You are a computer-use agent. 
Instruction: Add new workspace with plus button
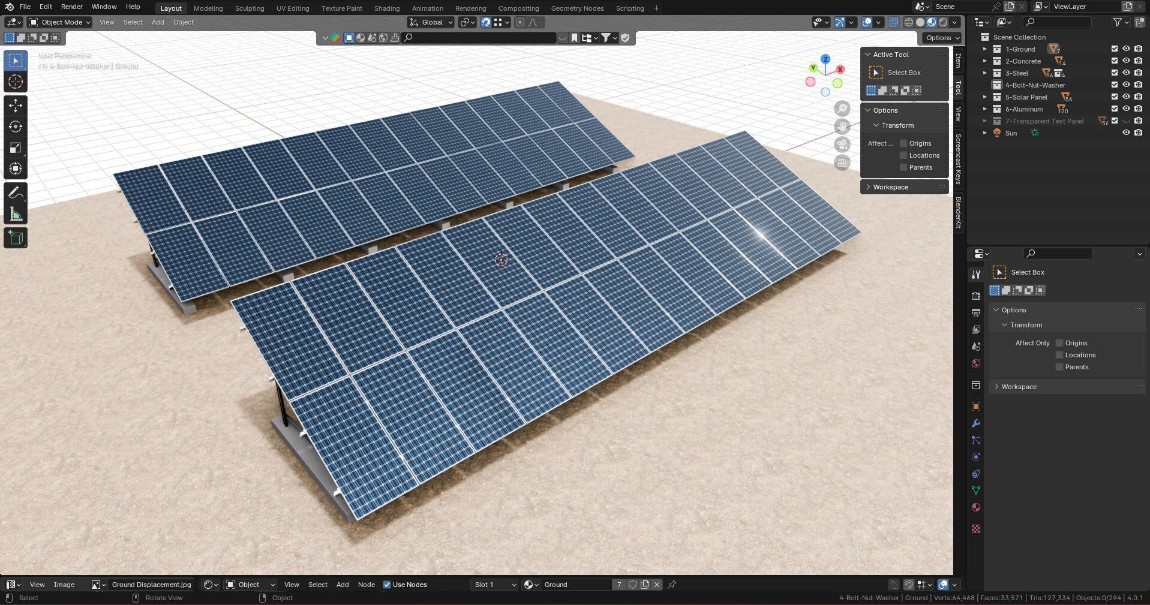click(x=656, y=8)
